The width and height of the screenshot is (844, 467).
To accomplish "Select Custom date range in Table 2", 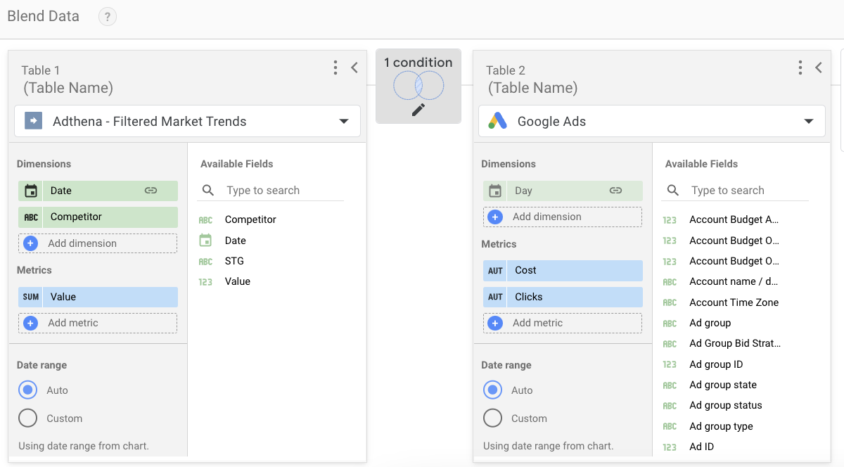I will [493, 418].
